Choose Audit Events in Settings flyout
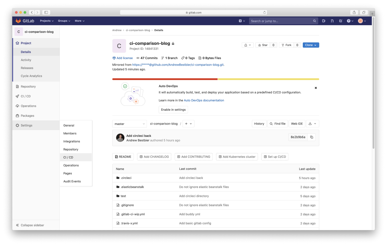This screenshot has width=387, height=246. point(76,181)
